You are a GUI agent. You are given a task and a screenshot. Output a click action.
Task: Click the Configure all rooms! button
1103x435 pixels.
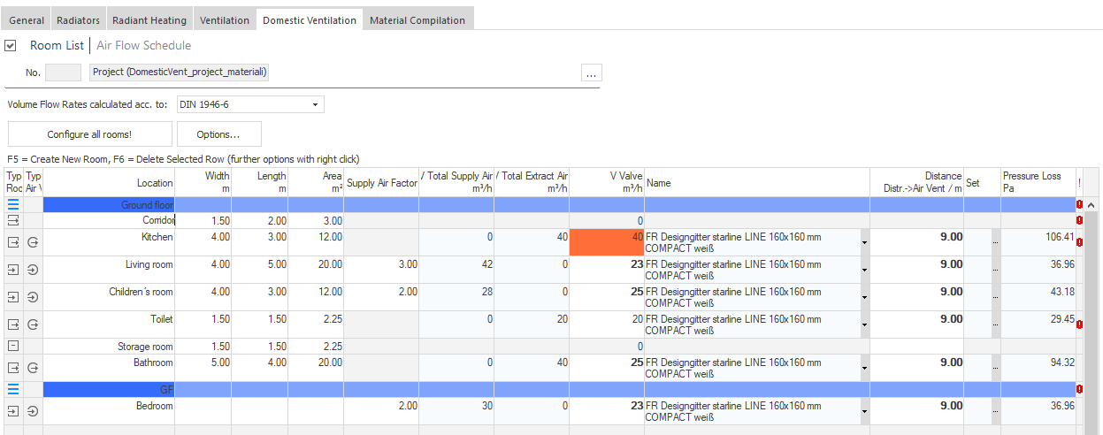click(x=89, y=134)
